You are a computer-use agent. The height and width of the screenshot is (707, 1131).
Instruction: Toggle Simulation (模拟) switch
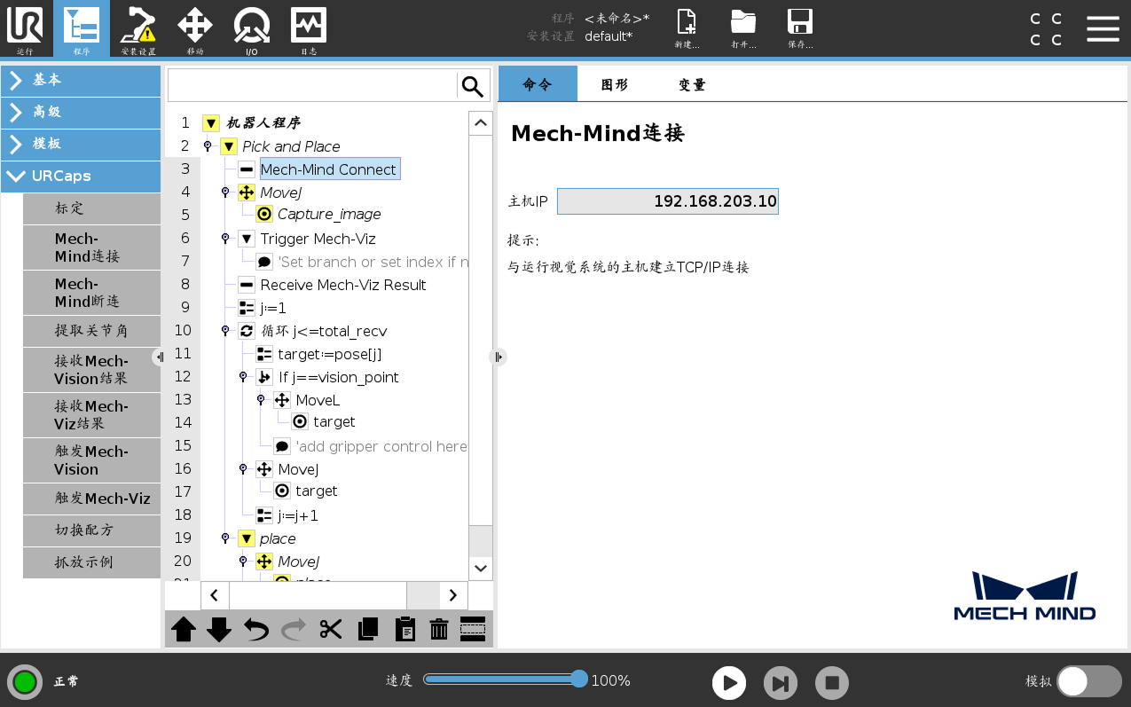coord(1089,681)
